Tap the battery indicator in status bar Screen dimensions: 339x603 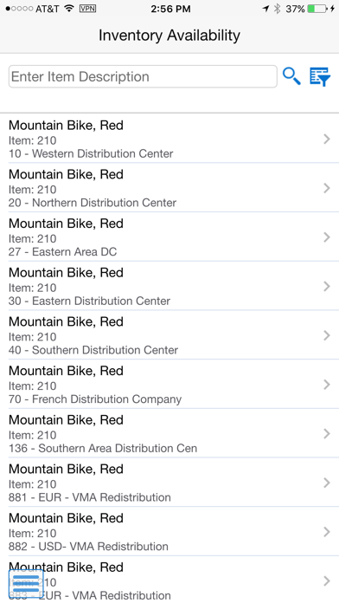317,9
